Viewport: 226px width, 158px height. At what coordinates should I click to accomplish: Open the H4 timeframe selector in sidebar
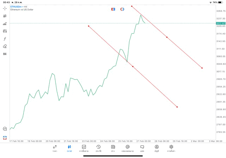pos(5,54)
